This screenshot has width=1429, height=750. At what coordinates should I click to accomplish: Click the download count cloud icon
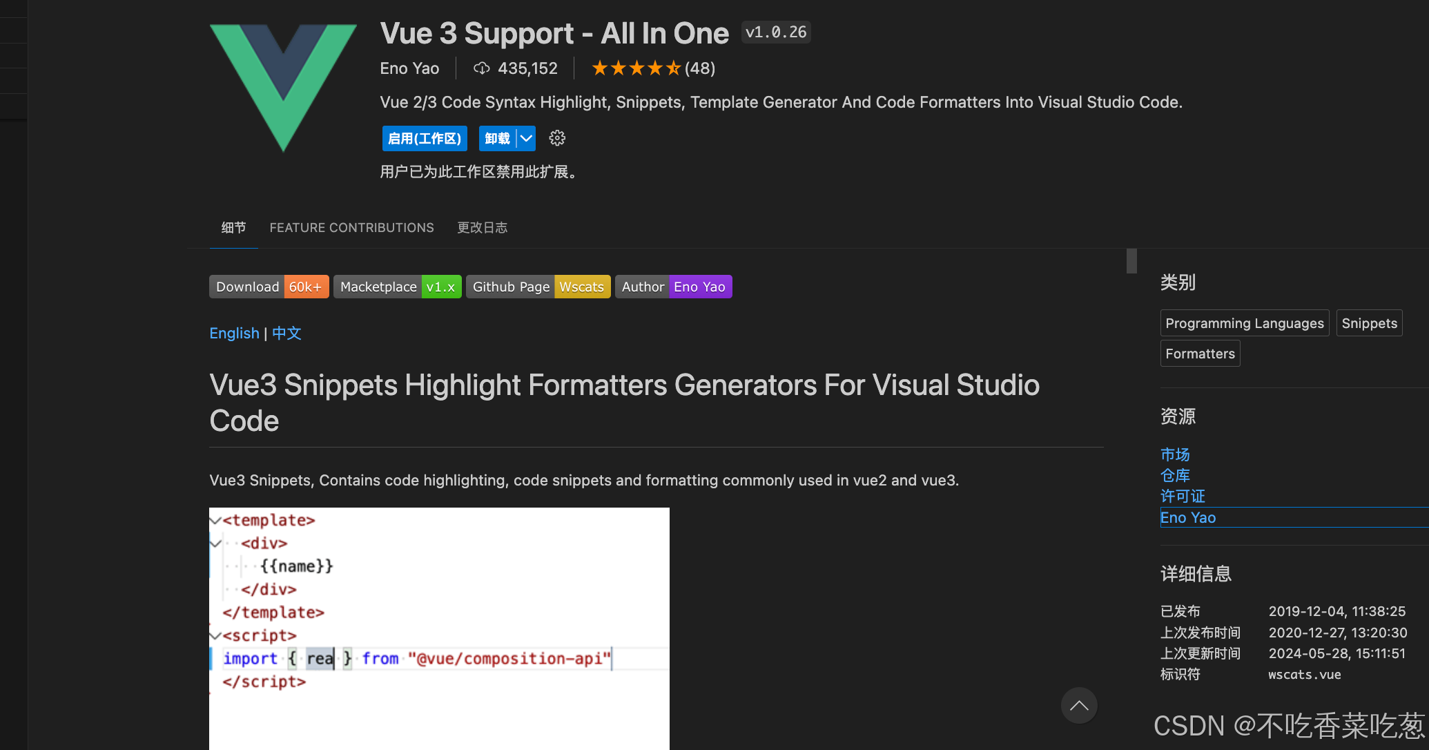[481, 68]
